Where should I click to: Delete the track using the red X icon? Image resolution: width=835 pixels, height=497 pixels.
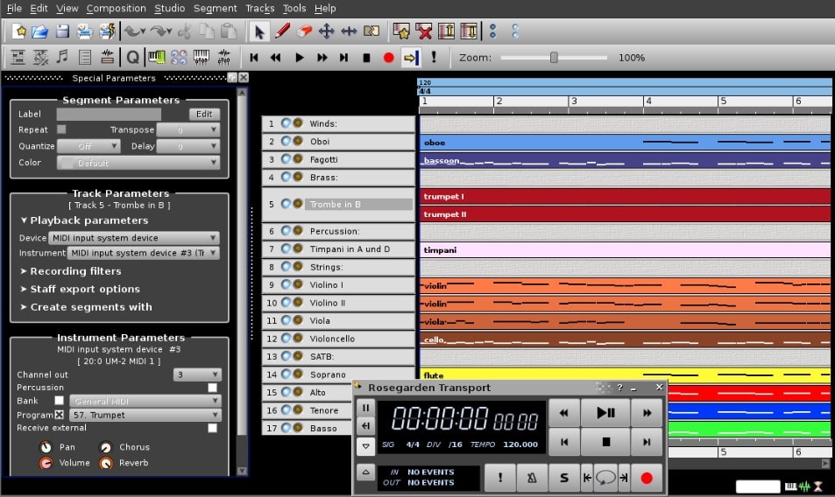coord(424,31)
